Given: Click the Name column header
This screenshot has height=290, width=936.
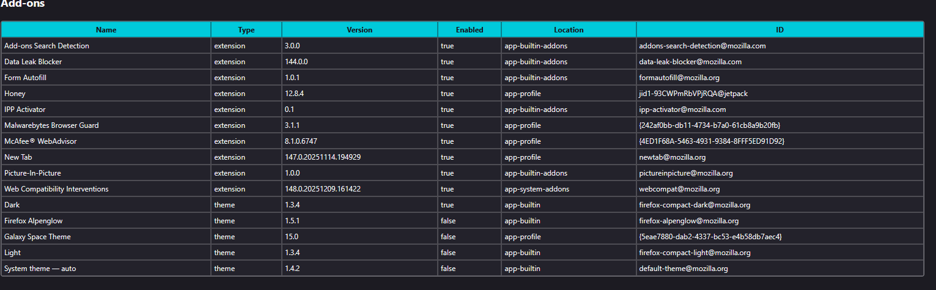Looking at the screenshot, I should [106, 29].
